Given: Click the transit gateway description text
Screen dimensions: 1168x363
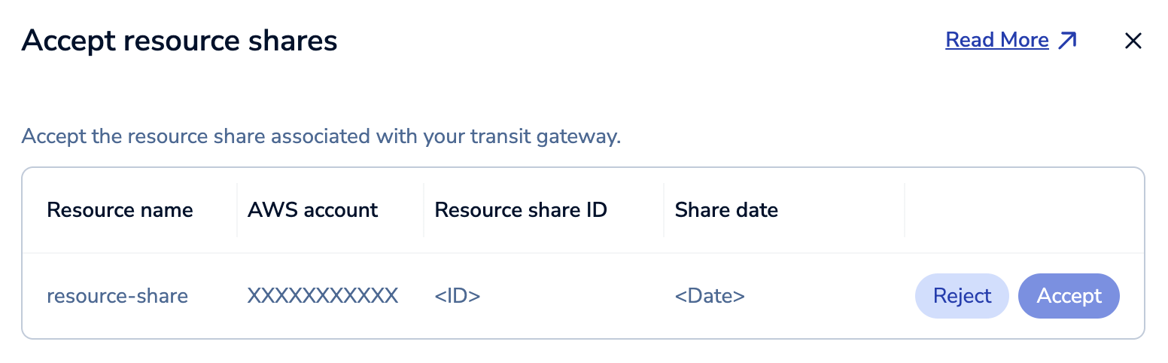Looking at the screenshot, I should (x=321, y=137).
